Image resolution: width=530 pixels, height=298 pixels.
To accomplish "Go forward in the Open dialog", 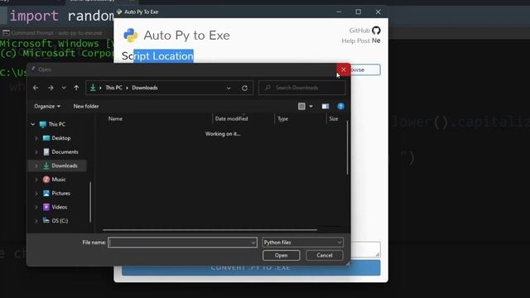I will point(51,88).
